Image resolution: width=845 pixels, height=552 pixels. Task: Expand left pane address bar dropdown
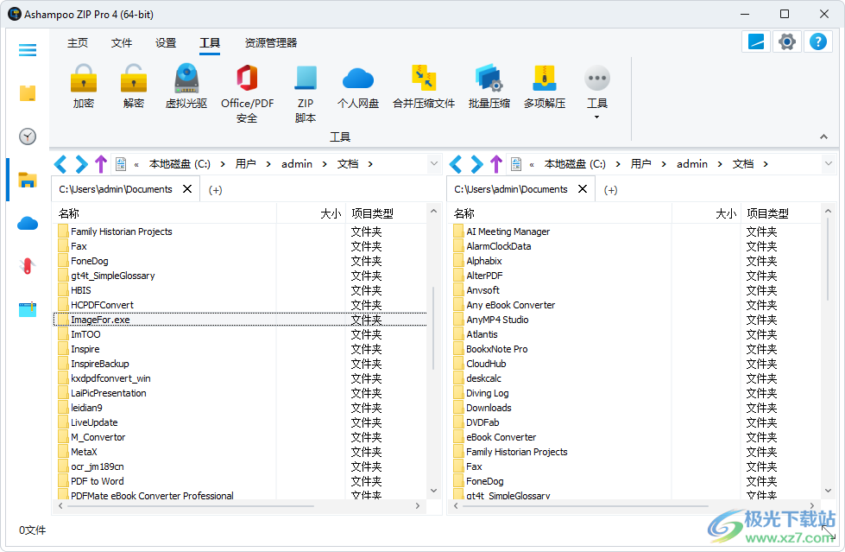(434, 163)
